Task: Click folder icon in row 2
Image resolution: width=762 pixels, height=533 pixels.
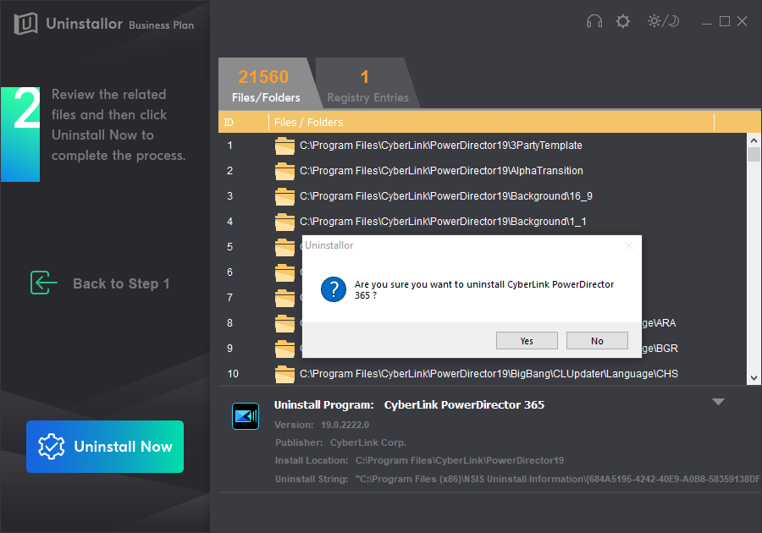Action: [284, 171]
